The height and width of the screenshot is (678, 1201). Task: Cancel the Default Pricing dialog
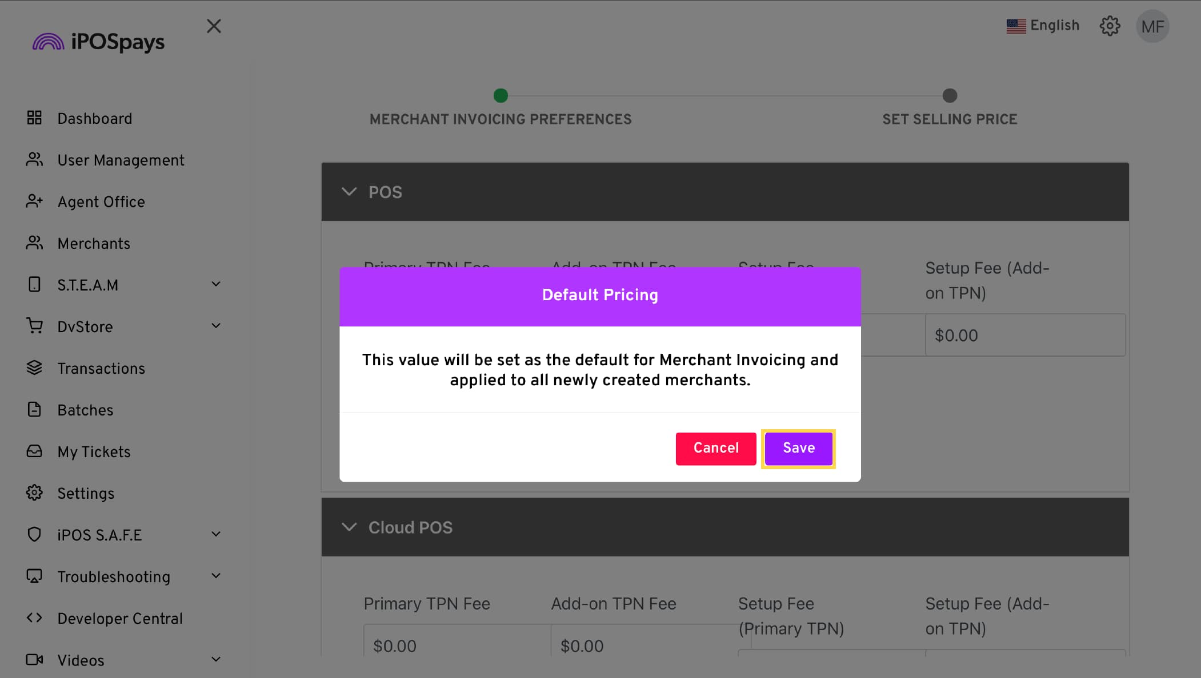[x=715, y=449]
